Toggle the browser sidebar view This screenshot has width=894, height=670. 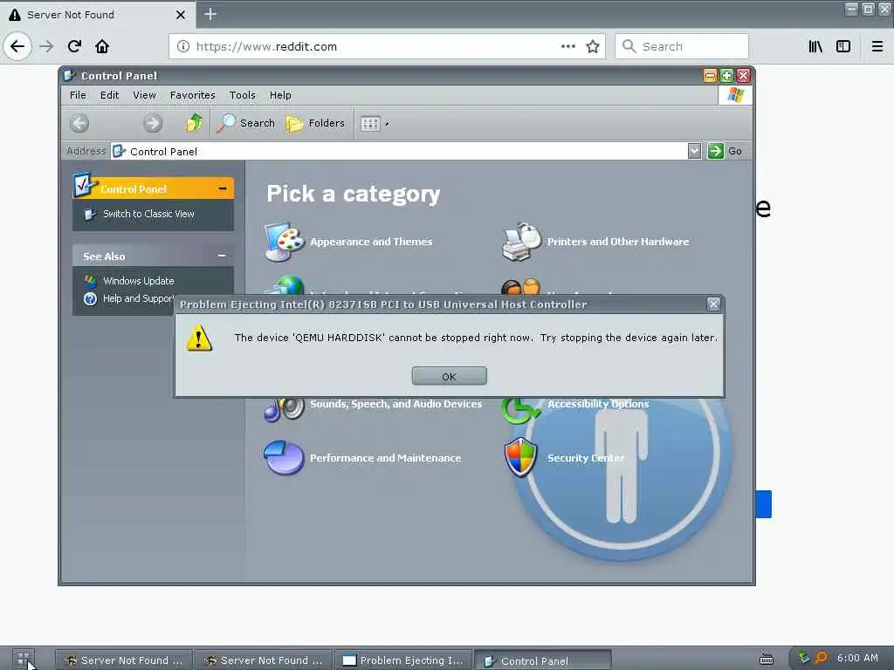pyautogui.click(x=843, y=46)
